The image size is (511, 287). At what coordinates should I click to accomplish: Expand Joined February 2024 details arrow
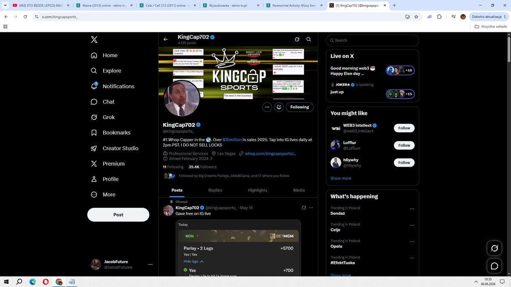(211, 159)
